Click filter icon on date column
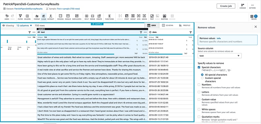Screen dimensions: 261x124 191,32
